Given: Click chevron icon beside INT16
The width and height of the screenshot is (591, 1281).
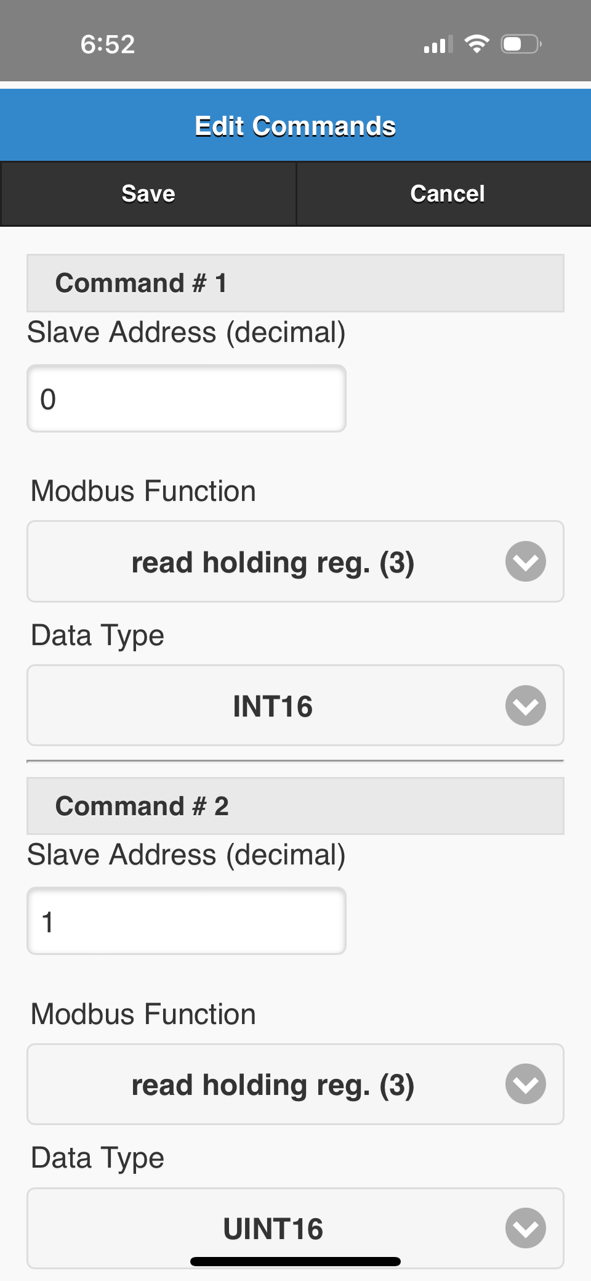Looking at the screenshot, I should [x=526, y=706].
